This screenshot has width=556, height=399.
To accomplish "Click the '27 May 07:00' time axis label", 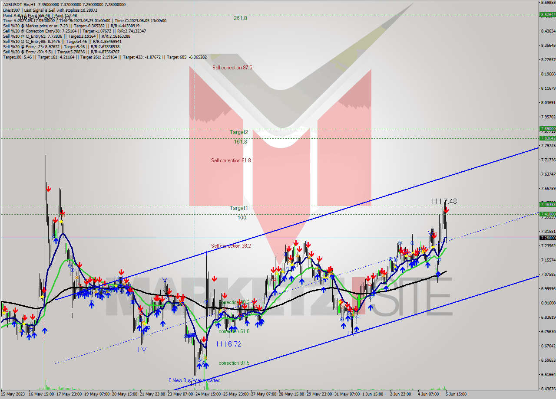I will click(264, 394).
